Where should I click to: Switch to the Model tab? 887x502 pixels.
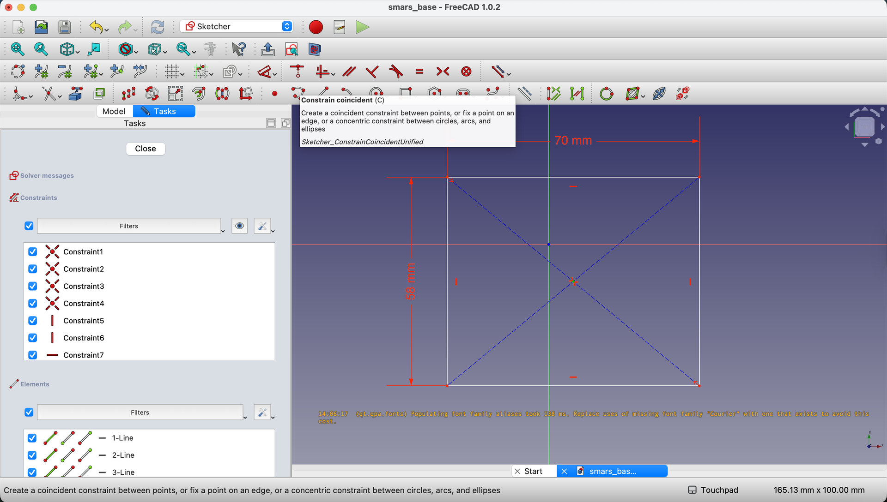pos(114,111)
